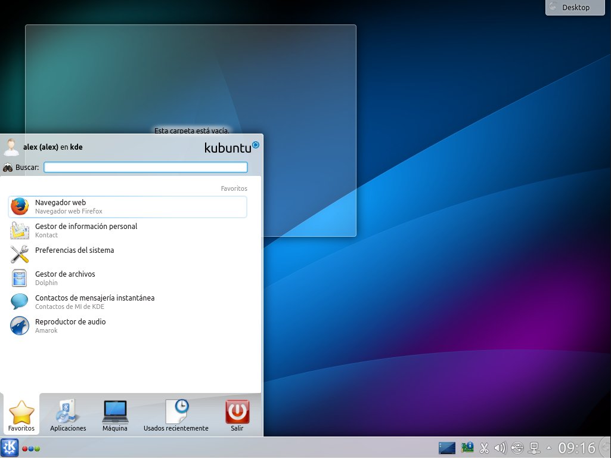This screenshot has height=458, width=611.
Task: Switch to Favoritos tab
Action: pos(21,414)
